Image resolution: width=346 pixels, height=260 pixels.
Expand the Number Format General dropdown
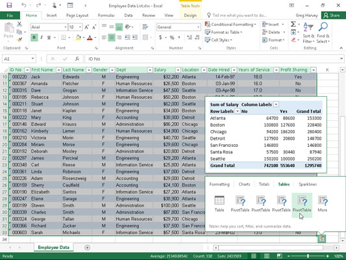[x=198, y=27]
